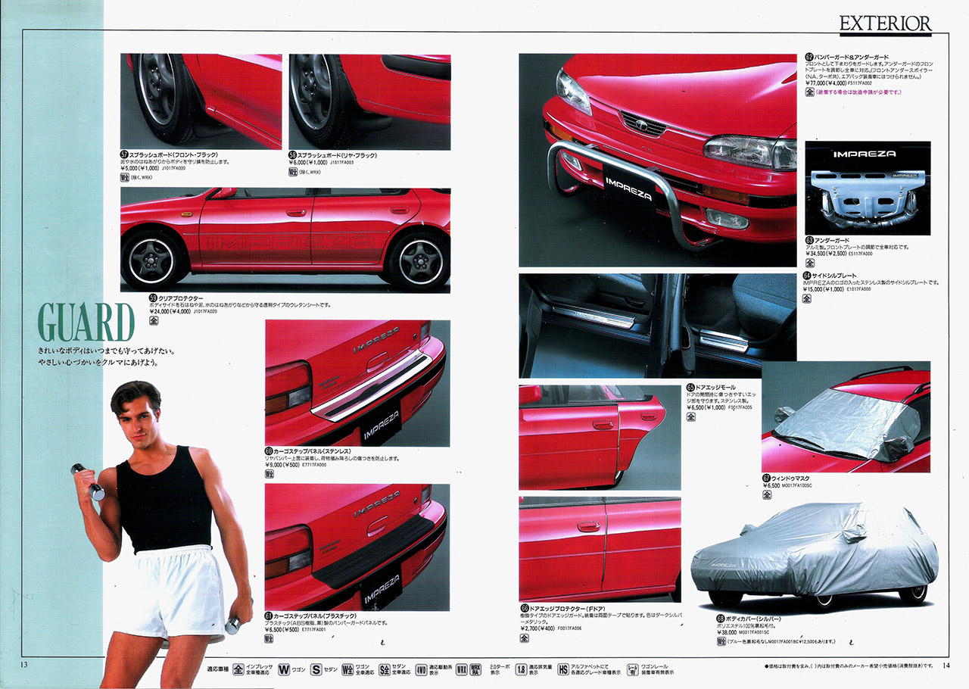Click the S sedan legend icon in footer
The image size is (969, 689).
316,670
